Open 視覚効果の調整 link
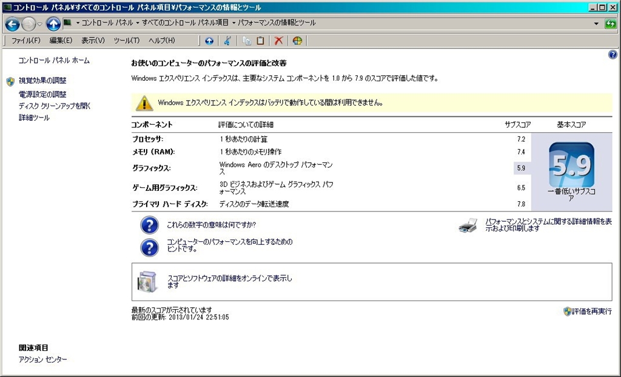Image resolution: width=621 pixels, height=377 pixels. click(42, 81)
